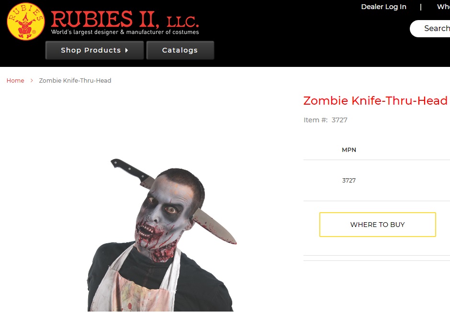Open the Shop Products menu
The height and width of the screenshot is (313, 450).
pos(94,50)
